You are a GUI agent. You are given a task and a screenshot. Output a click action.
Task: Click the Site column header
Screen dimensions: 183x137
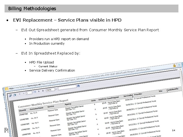coord(161,91)
